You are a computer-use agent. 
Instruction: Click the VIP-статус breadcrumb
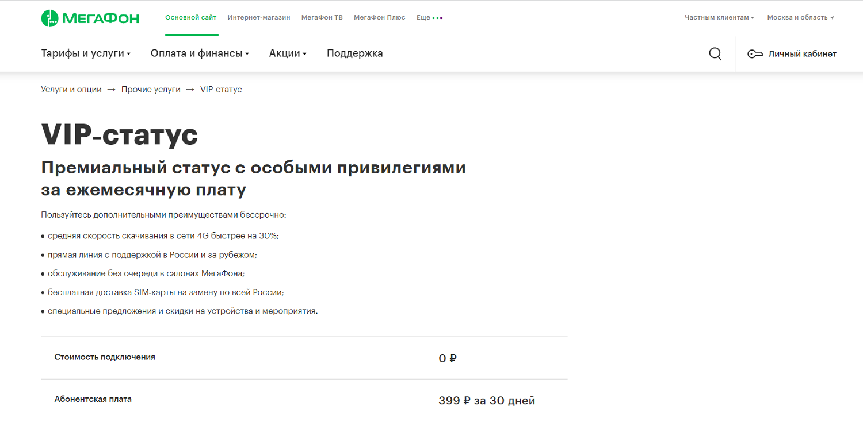(221, 90)
